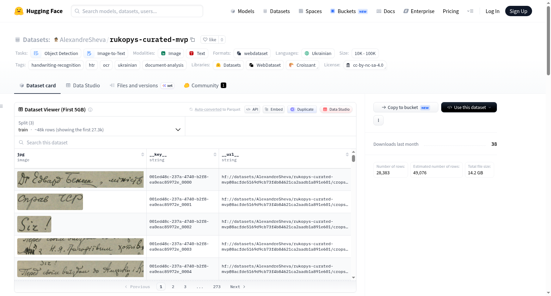Click the info icon beside Dataset Viewer
This screenshot has width=551, height=296.
(x=90, y=110)
